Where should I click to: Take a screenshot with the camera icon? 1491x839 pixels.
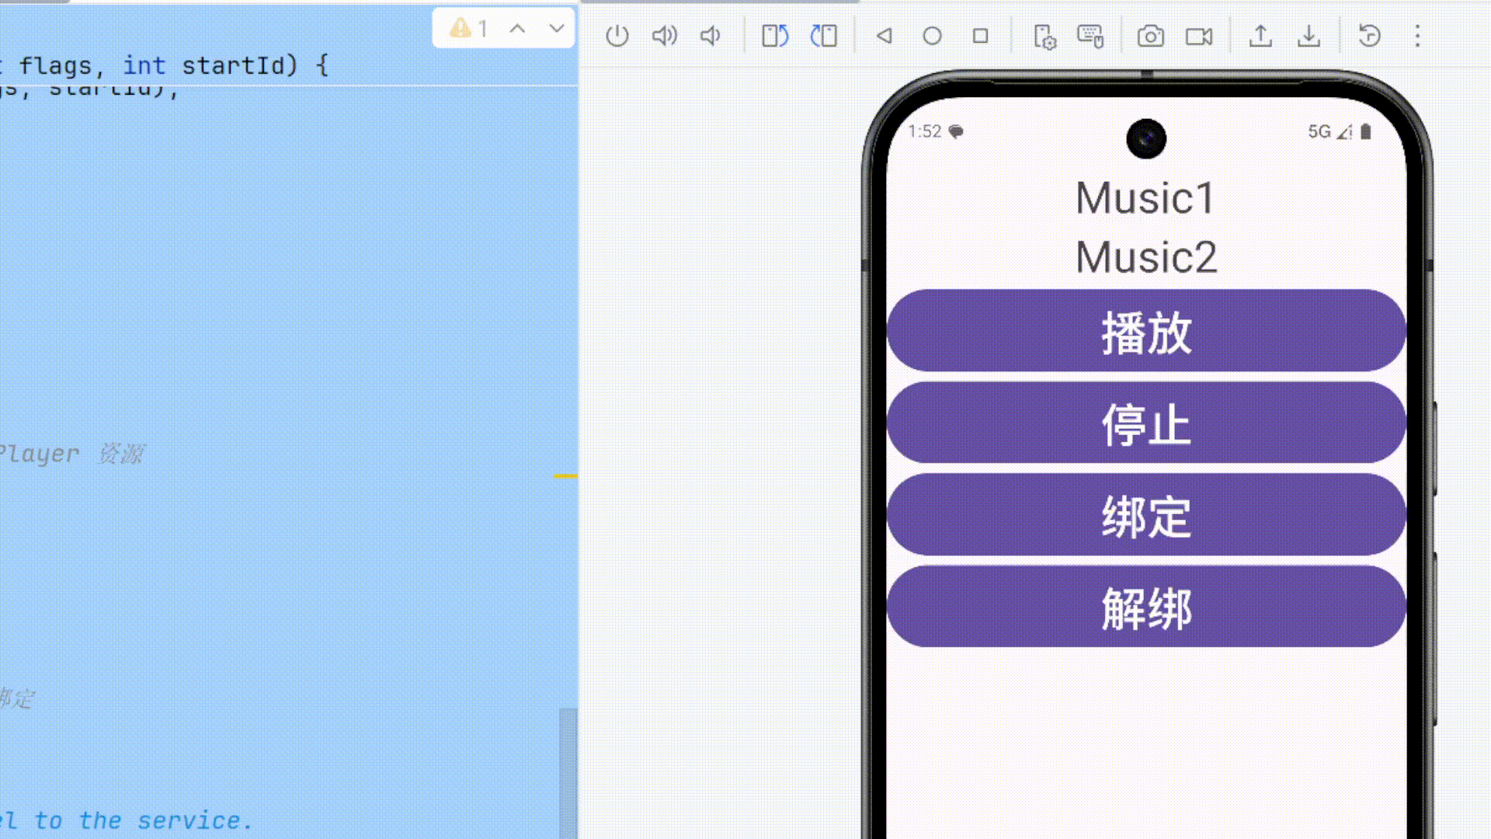[1152, 36]
